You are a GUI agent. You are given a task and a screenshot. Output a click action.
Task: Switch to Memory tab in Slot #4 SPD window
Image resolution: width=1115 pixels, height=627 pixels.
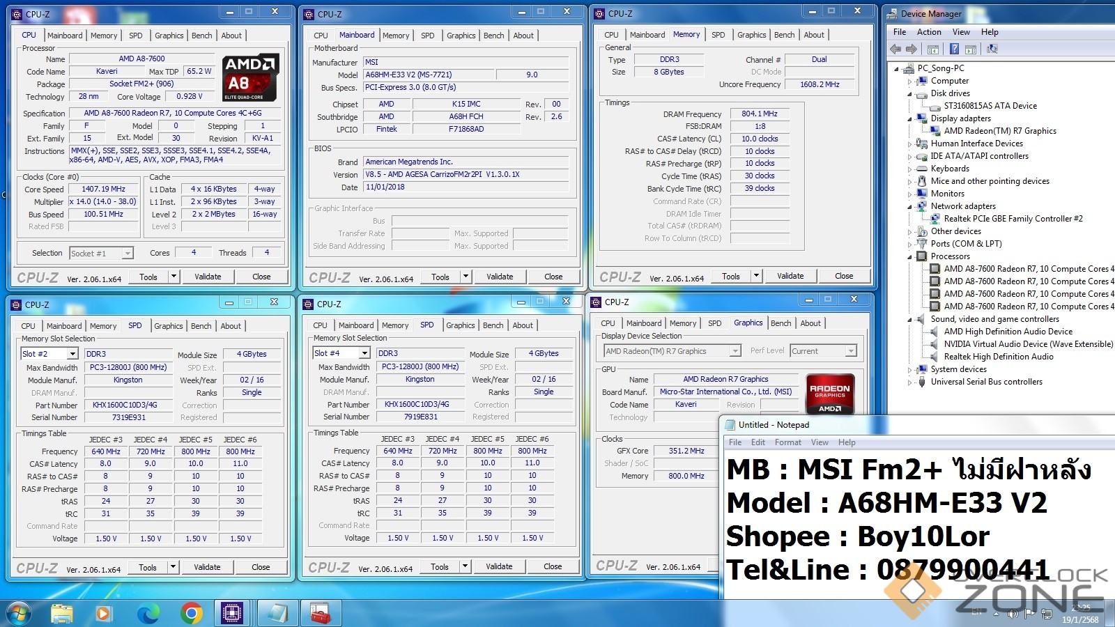point(395,325)
